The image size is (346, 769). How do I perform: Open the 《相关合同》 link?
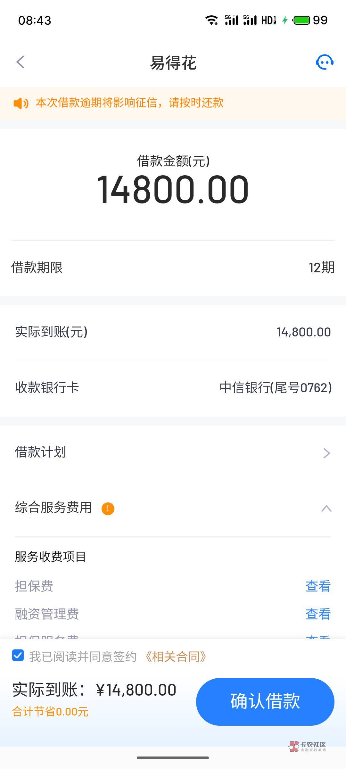[x=176, y=657]
